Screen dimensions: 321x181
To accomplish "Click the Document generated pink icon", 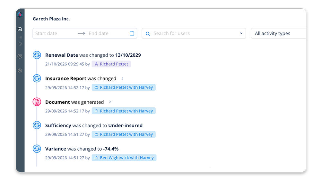I will click(37, 102).
